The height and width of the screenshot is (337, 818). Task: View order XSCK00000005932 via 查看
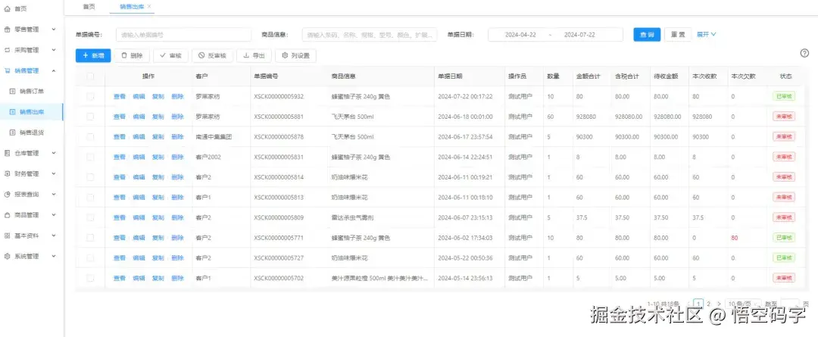click(x=120, y=96)
